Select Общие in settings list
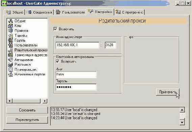The image size is (192, 132). [x=20, y=21]
